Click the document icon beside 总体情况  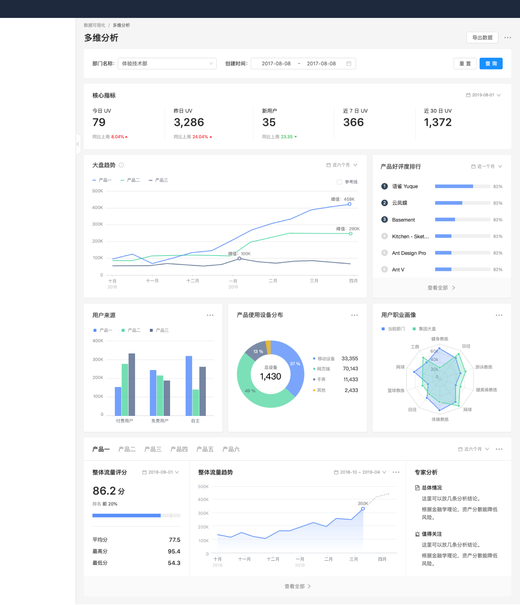coord(417,488)
